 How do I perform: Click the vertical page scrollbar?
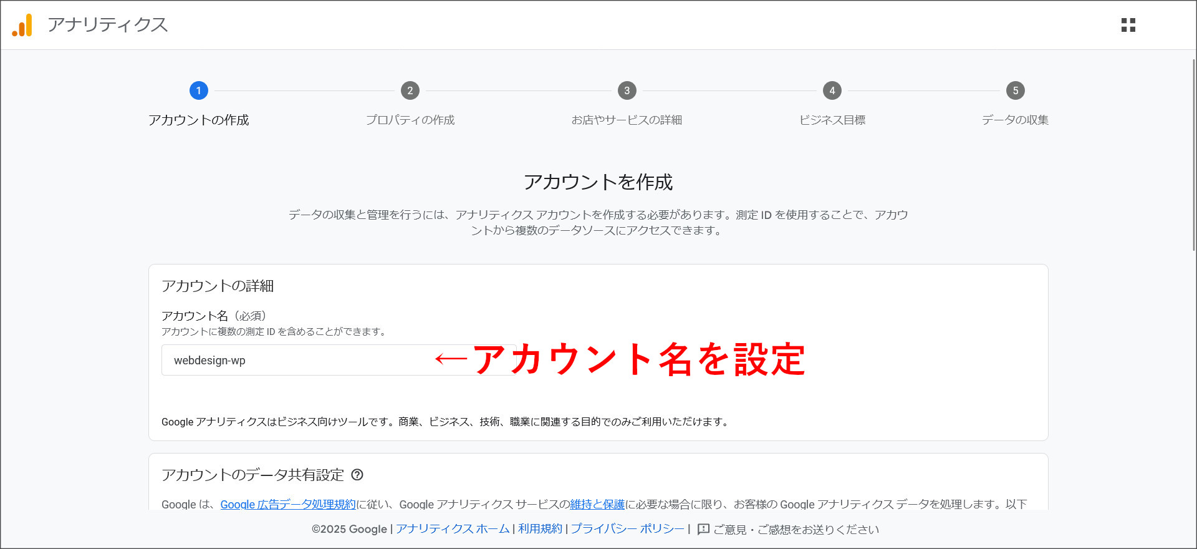[x=1193, y=155]
